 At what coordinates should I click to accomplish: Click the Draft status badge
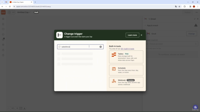tap(36, 12)
